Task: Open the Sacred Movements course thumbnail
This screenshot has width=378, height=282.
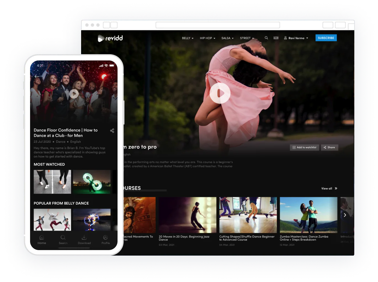Action: [140, 215]
